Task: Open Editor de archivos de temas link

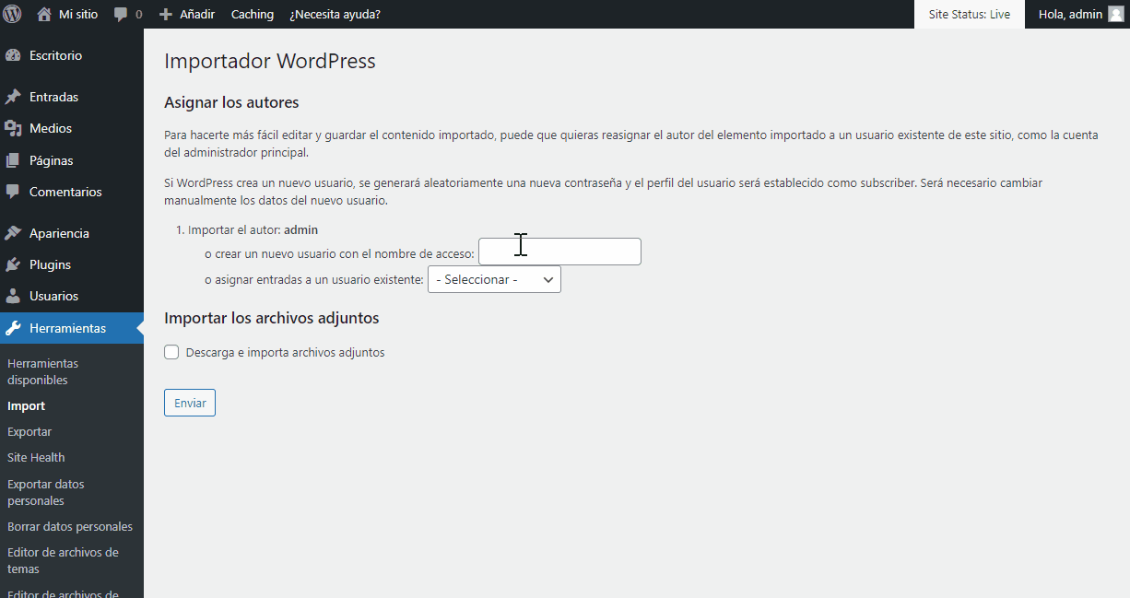Action: (x=63, y=561)
